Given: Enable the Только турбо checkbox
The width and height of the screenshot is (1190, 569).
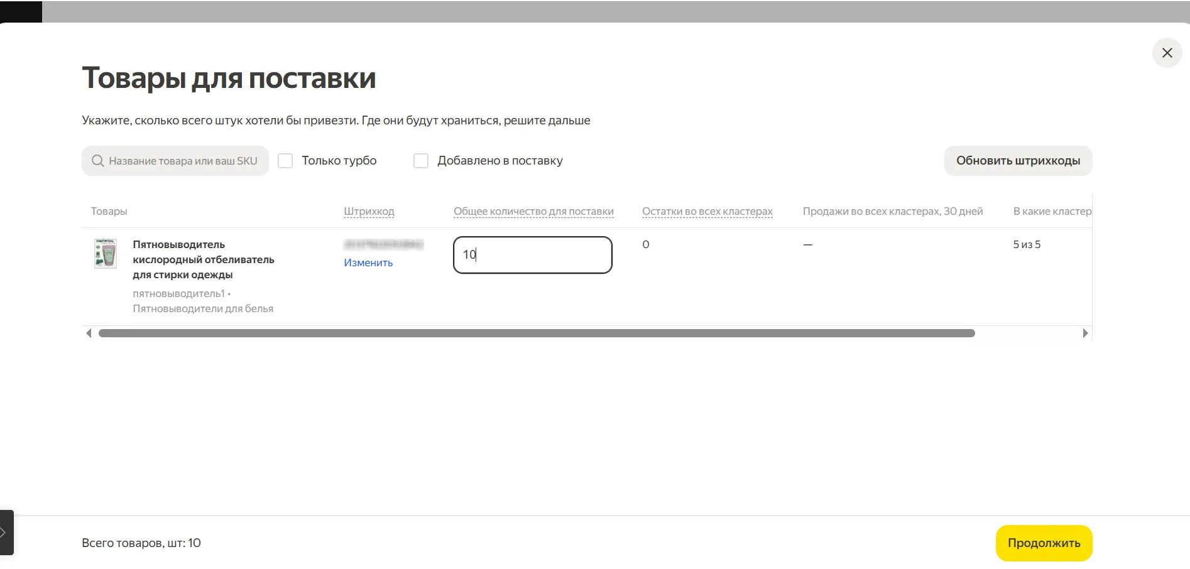Looking at the screenshot, I should pos(285,161).
